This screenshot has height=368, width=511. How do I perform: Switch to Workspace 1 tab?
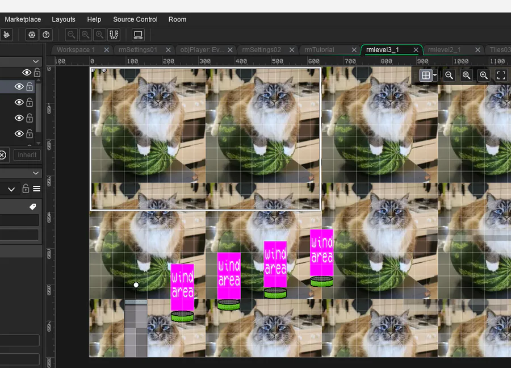tap(76, 50)
